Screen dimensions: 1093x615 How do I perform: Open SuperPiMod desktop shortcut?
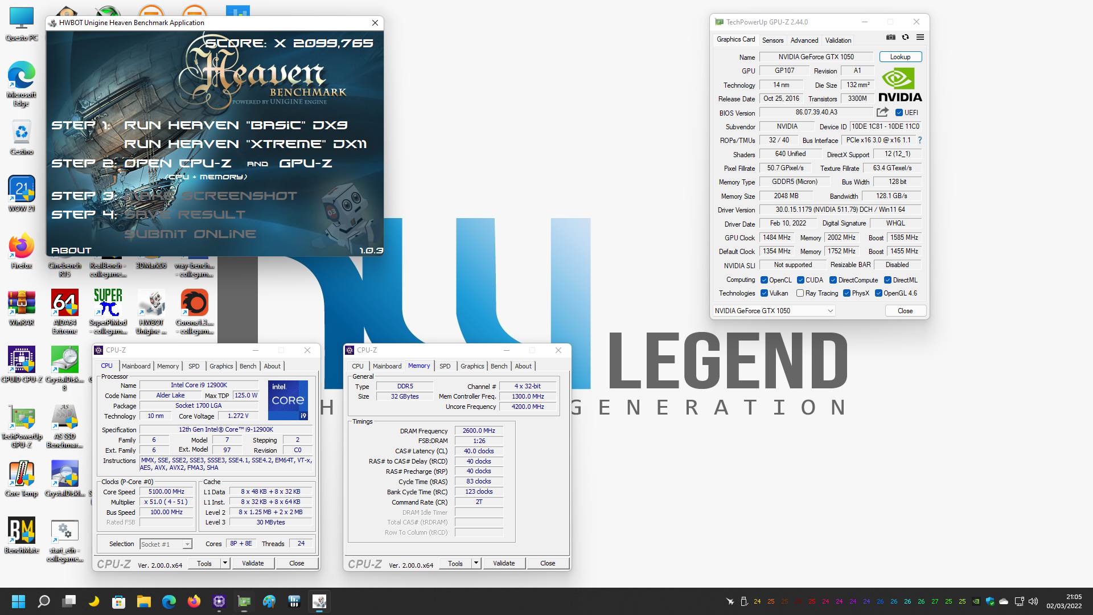pyautogui.click(x=108, y=311)
